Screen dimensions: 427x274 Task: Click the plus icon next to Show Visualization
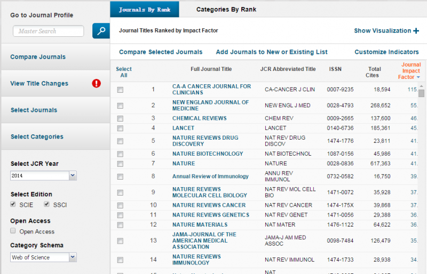pyautogui.click(x=416, y=31)
